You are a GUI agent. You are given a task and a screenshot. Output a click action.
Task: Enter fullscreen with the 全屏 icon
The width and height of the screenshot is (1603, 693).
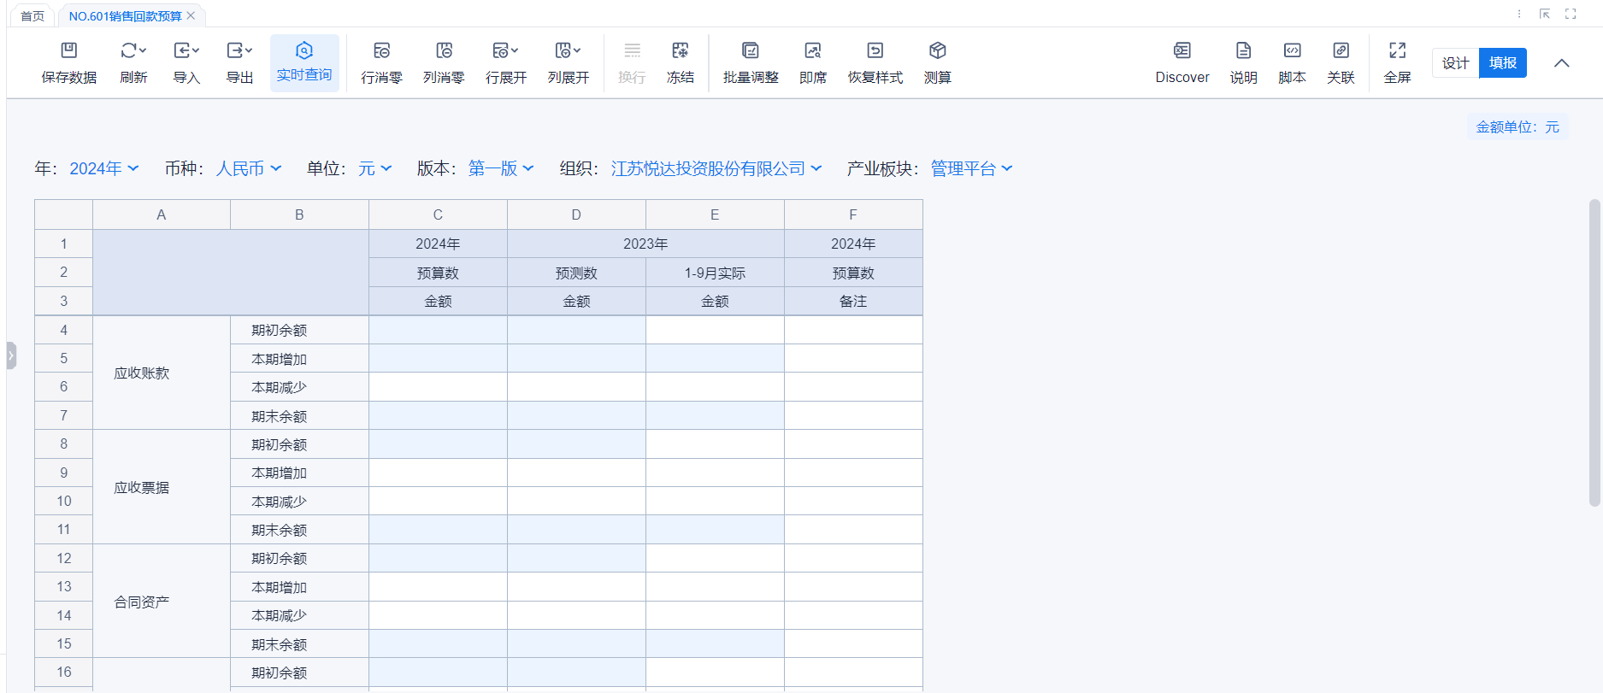1397,51
